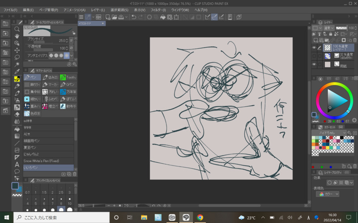Select the Text tool

pyautogui.click(x=17, y=164)
